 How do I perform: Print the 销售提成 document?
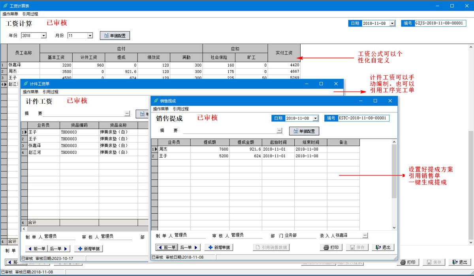331,247
